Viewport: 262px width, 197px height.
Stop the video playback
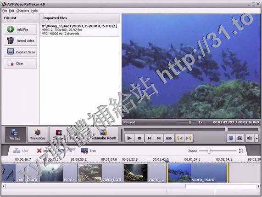139,138
